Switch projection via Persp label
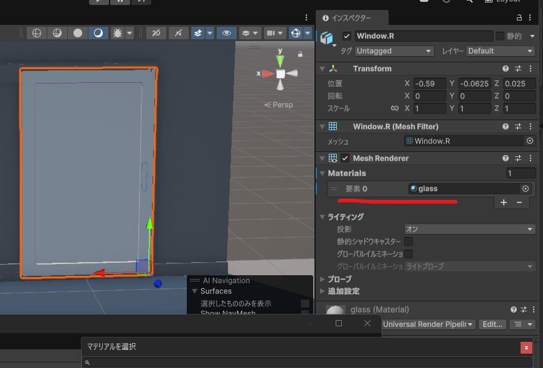 (x=279, y=105)
